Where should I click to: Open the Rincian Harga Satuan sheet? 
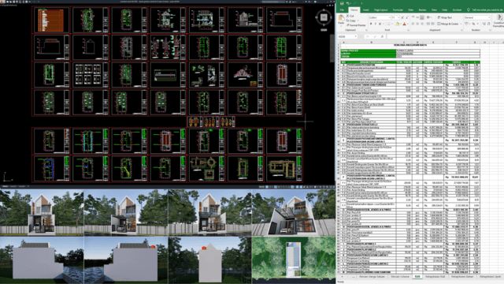point(372,277)
